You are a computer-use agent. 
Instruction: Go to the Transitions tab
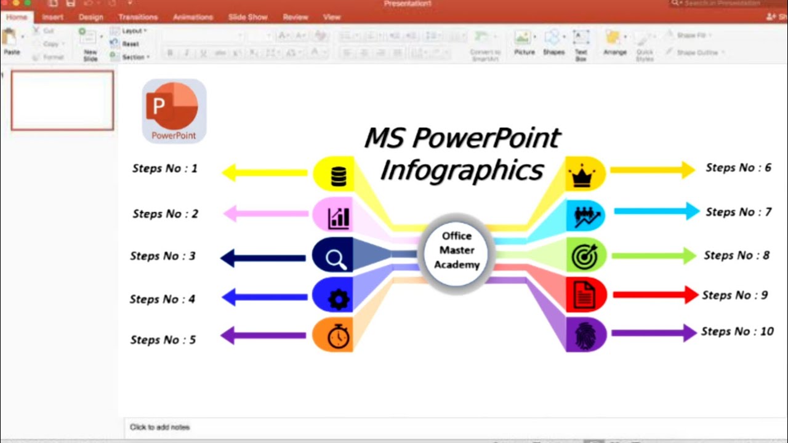138,17
